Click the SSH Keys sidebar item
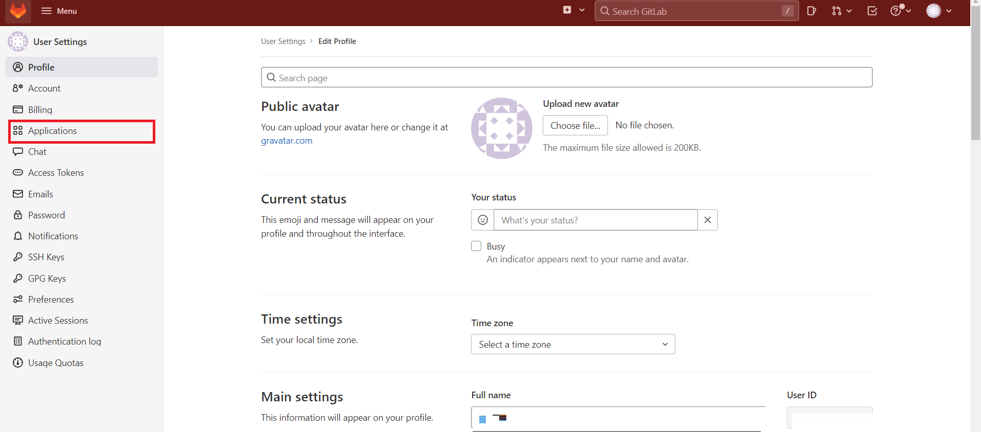Viewport: 981px width, 432px height. pyautogui.click(x=46, y=257)
